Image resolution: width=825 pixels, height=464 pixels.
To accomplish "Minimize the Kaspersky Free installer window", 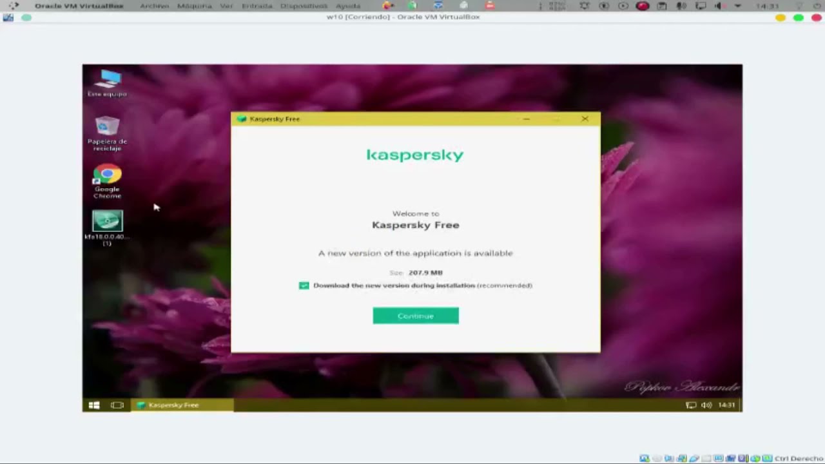I will coord(526,119).
